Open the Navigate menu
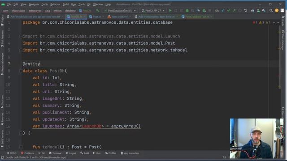 [34, 4]
